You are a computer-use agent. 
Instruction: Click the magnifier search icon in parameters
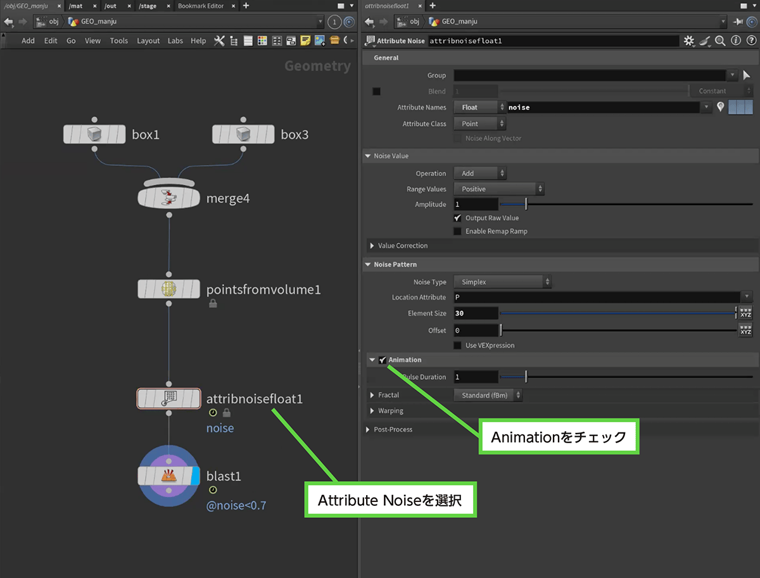pyautogui.click(x=720, y=41)
